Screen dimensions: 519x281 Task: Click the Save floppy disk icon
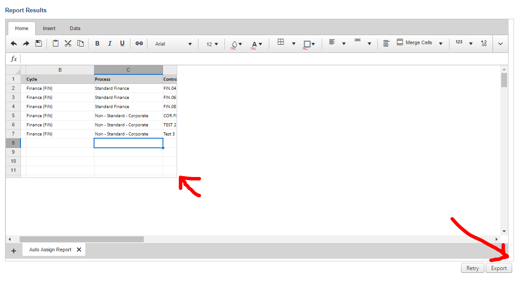39,43
